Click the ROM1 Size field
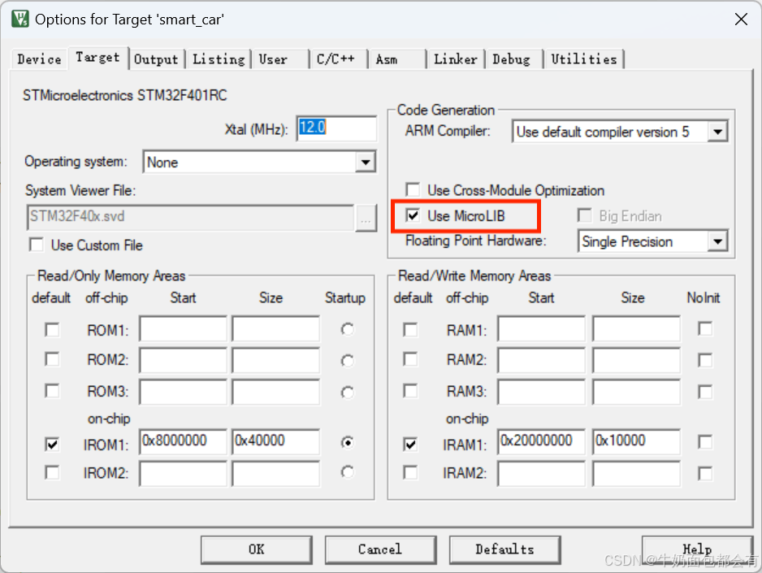The width and height of the screenshot is (762, 573). pos(276,329)
